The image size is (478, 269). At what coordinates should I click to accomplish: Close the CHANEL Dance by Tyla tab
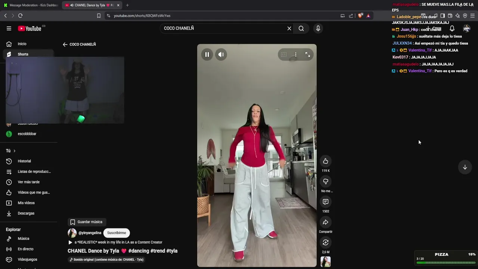point(118,5)
